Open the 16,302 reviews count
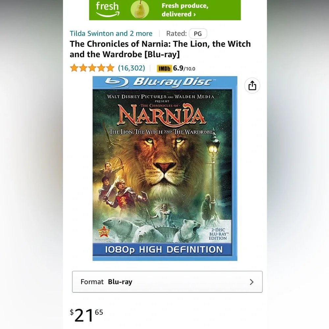Screen dimensions: 329x329 132,68
